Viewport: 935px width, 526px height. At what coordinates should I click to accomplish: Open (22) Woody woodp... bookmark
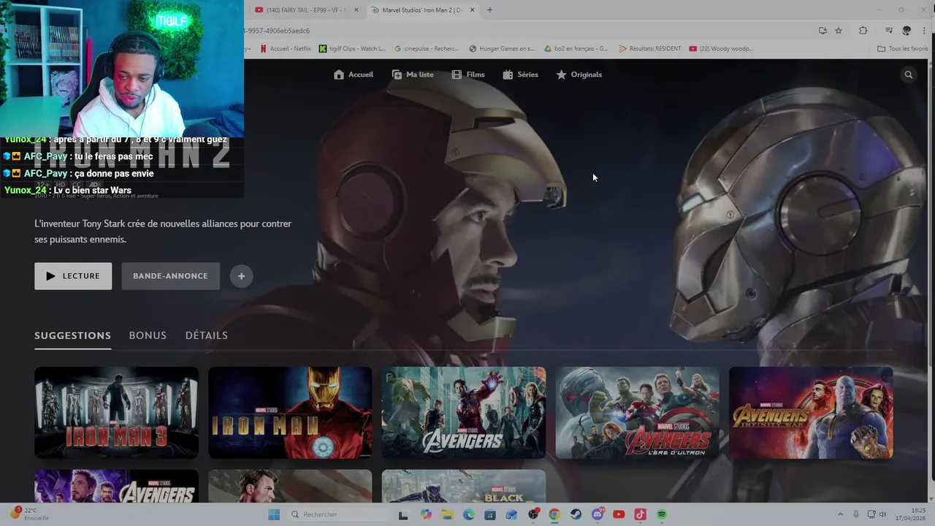[721, 49]
